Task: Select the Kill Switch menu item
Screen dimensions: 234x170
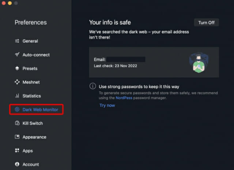Action: 33,123
